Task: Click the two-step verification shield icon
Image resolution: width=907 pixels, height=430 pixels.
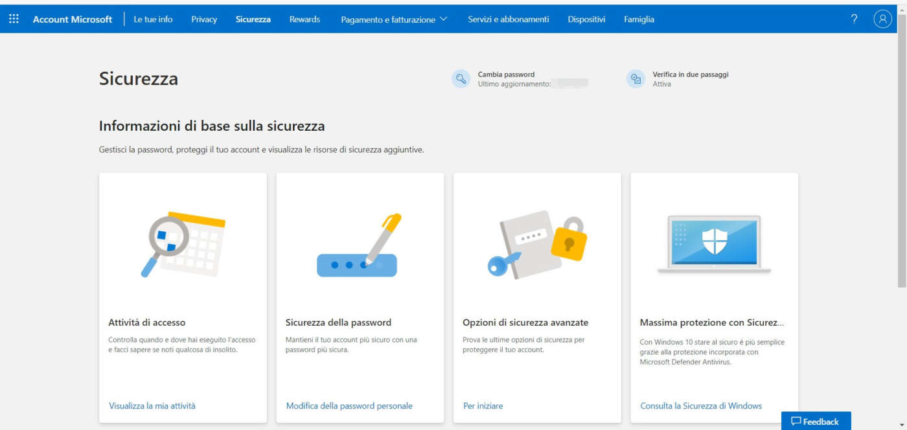Action: pyautogui.click(x=636, y=79)
